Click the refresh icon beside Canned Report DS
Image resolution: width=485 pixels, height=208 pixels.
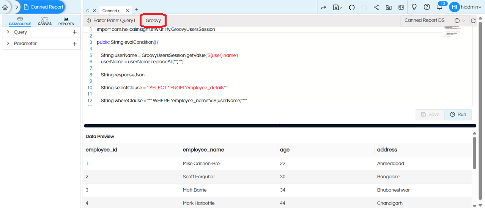click(473, 21)
